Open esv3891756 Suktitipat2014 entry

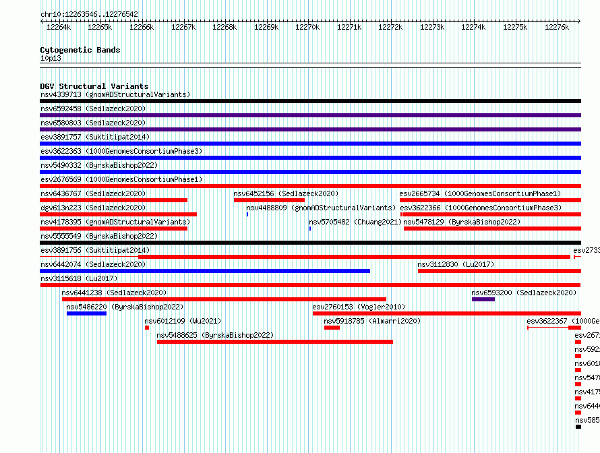[95, 250]
